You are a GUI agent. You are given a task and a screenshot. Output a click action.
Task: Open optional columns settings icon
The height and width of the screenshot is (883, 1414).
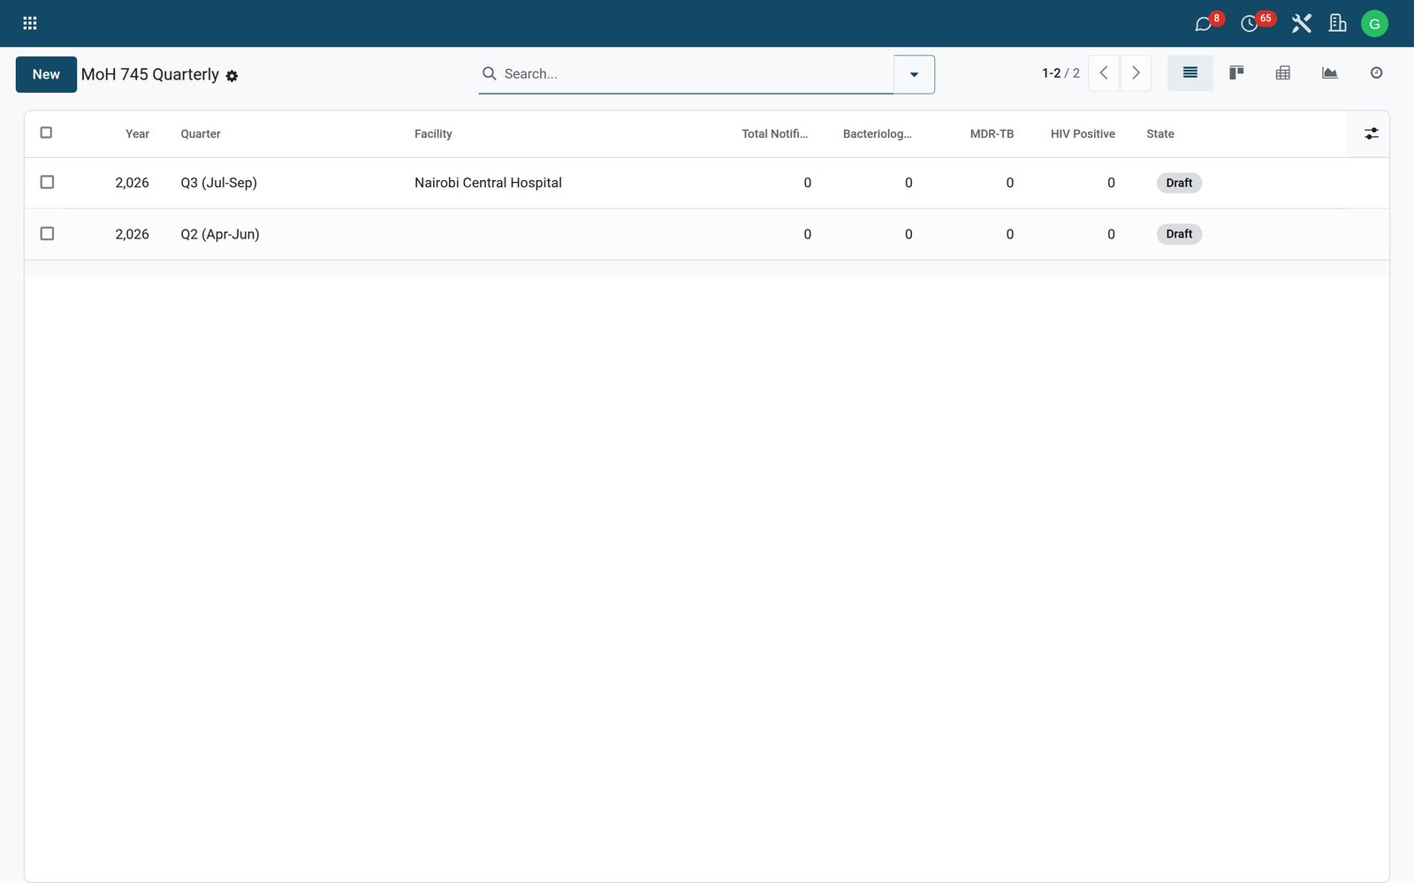click(1371, 133)
